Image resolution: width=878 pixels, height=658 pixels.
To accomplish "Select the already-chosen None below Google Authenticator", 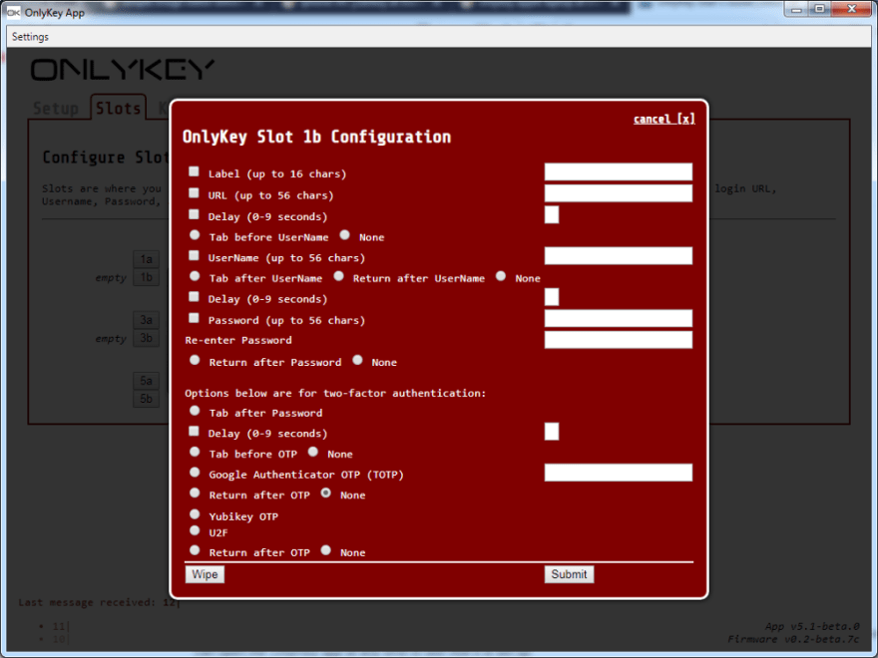I will tap(326, 493).
